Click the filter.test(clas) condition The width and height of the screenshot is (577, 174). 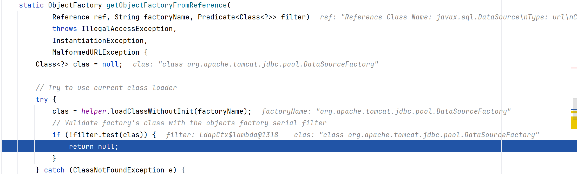(x=106, y=135)
